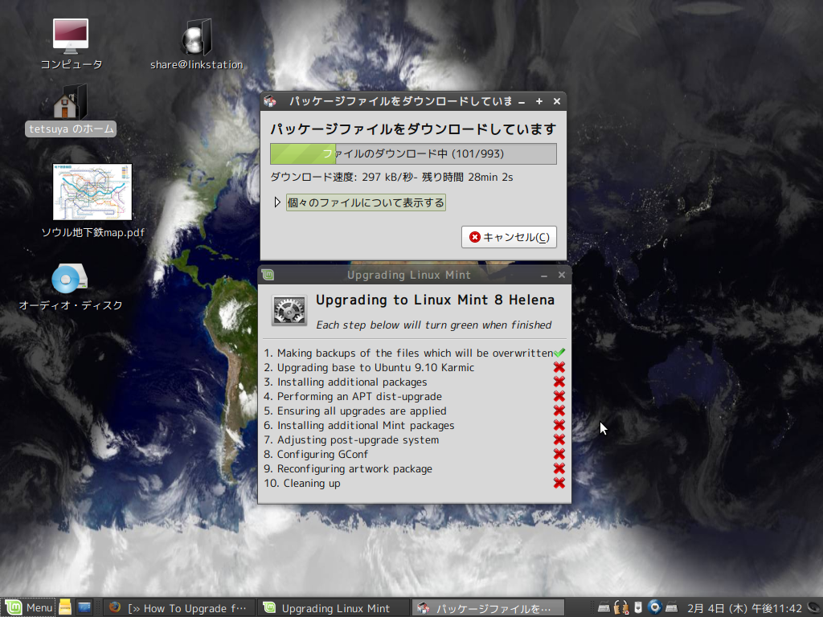This screenshot has width=823, height=617.
Task: Select the tetsuya のホーム home folder icon
Action: click(71, 102)
